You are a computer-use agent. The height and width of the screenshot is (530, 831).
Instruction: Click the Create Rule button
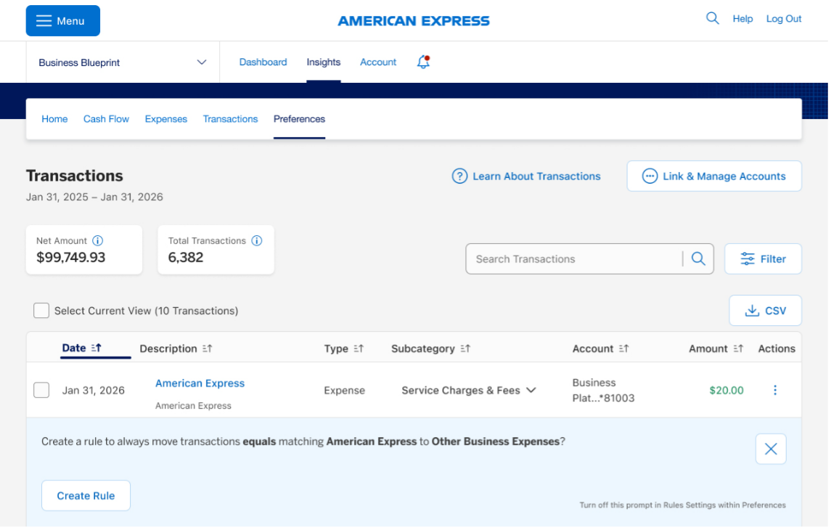pos(86,495)
